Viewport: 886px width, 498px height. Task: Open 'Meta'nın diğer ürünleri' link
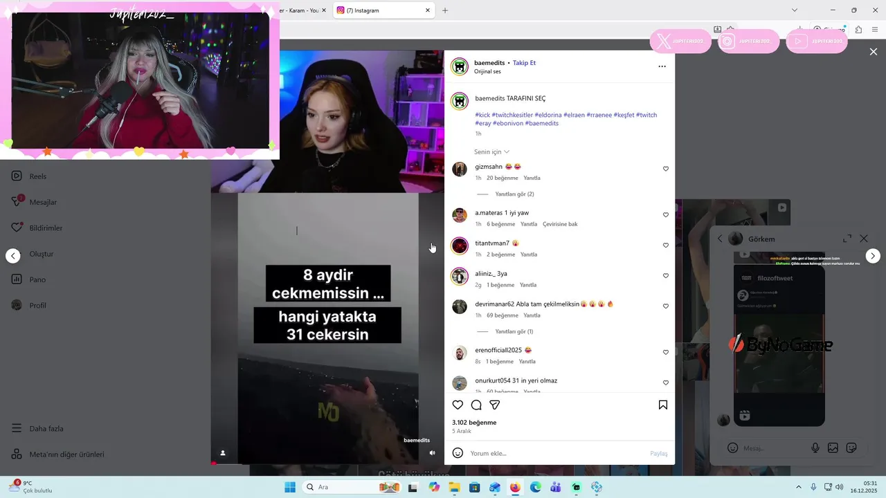[x=57, y=454]
